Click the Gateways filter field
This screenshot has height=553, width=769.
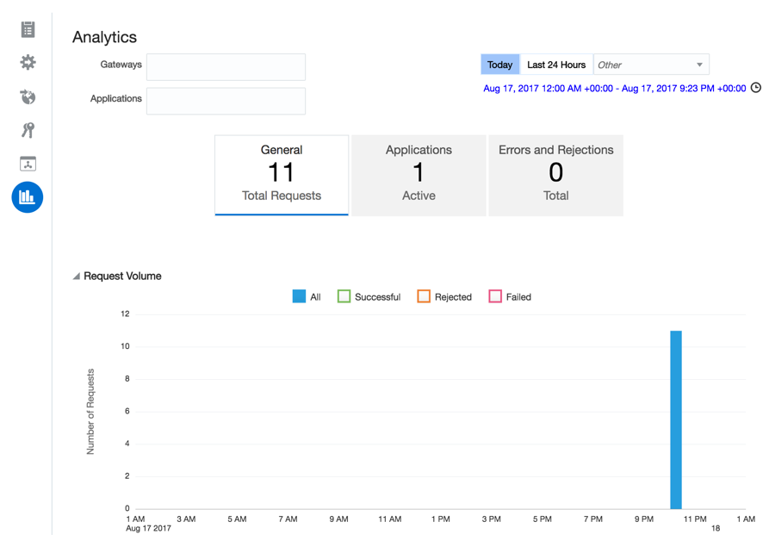coord(226,67)
